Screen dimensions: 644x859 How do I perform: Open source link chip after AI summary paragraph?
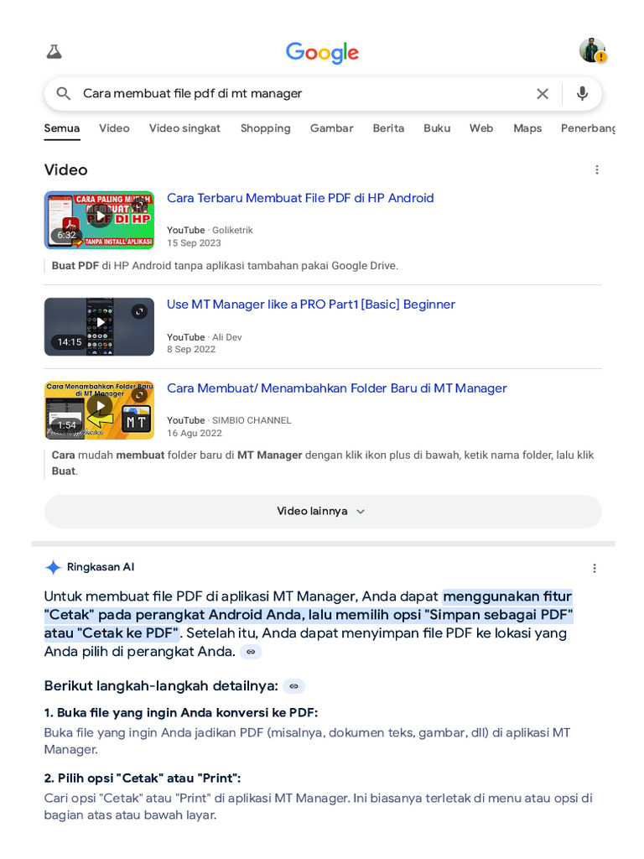coord(251,652)
